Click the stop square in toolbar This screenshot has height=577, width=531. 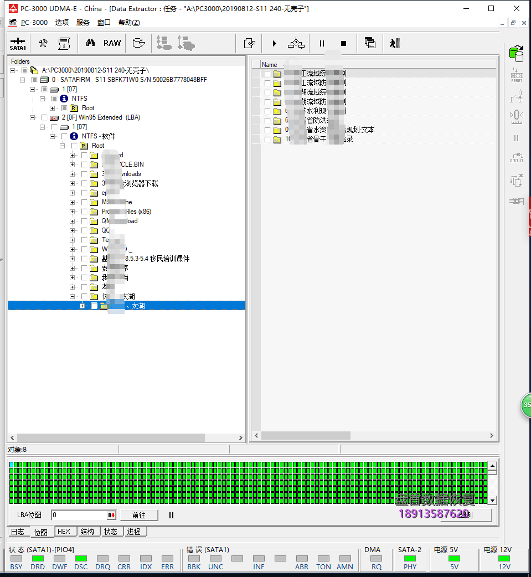[343, 43]
